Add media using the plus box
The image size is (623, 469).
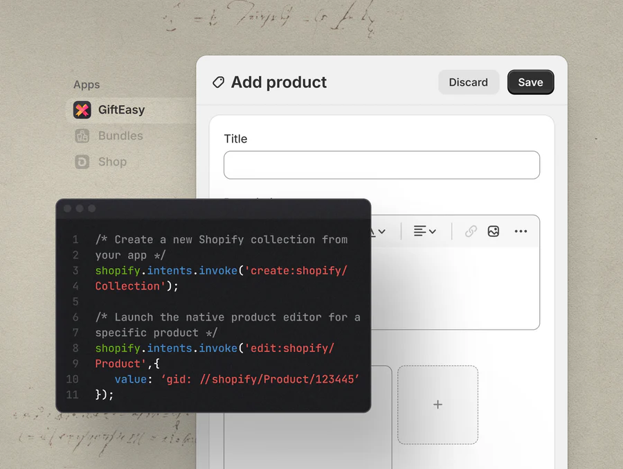437,405
